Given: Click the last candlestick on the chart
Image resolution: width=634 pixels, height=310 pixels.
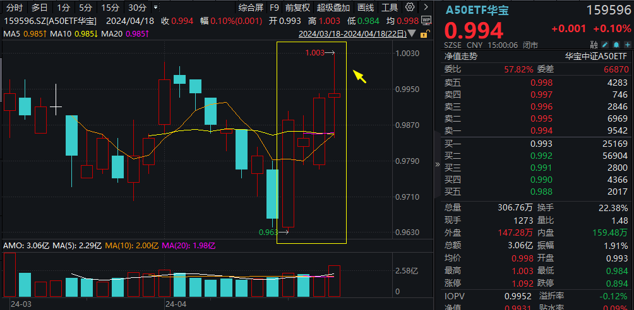Looking at the screenshot, I should coord(334,95).
